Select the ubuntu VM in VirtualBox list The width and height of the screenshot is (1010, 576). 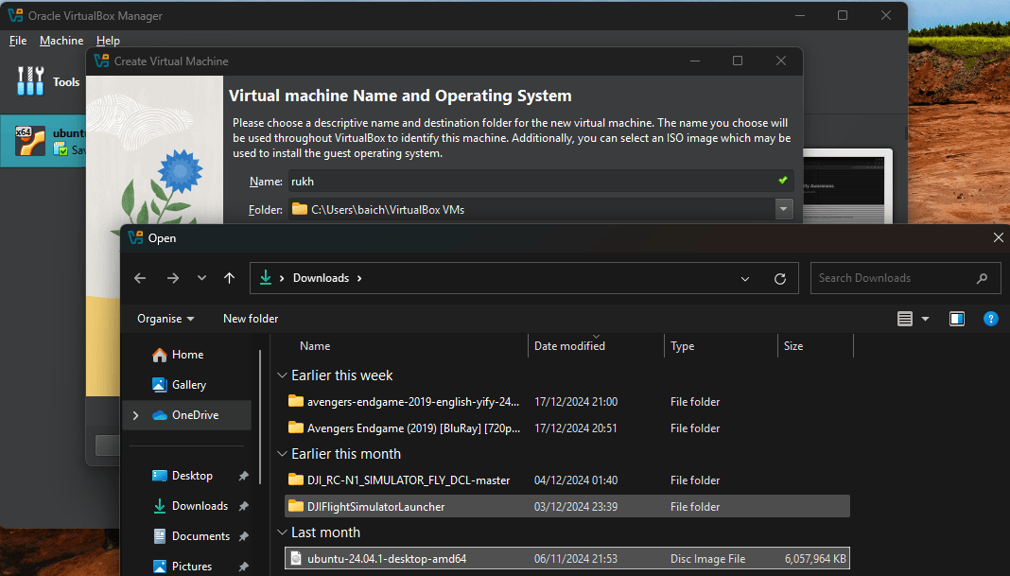coord(44,141)
